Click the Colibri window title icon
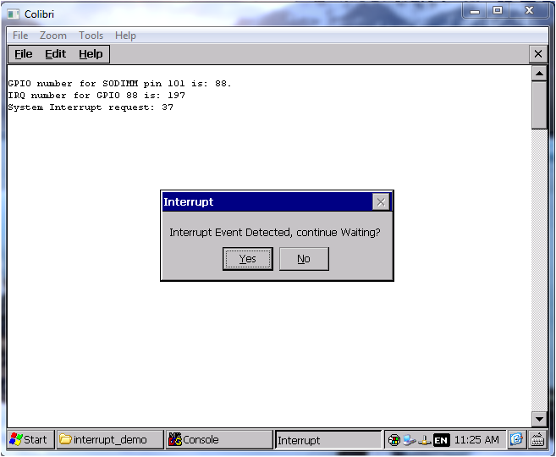 tap(14, 14)
